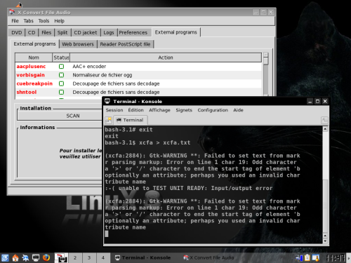Select the vorbisgain program name

pyautogui.click(x=30, y=75)
